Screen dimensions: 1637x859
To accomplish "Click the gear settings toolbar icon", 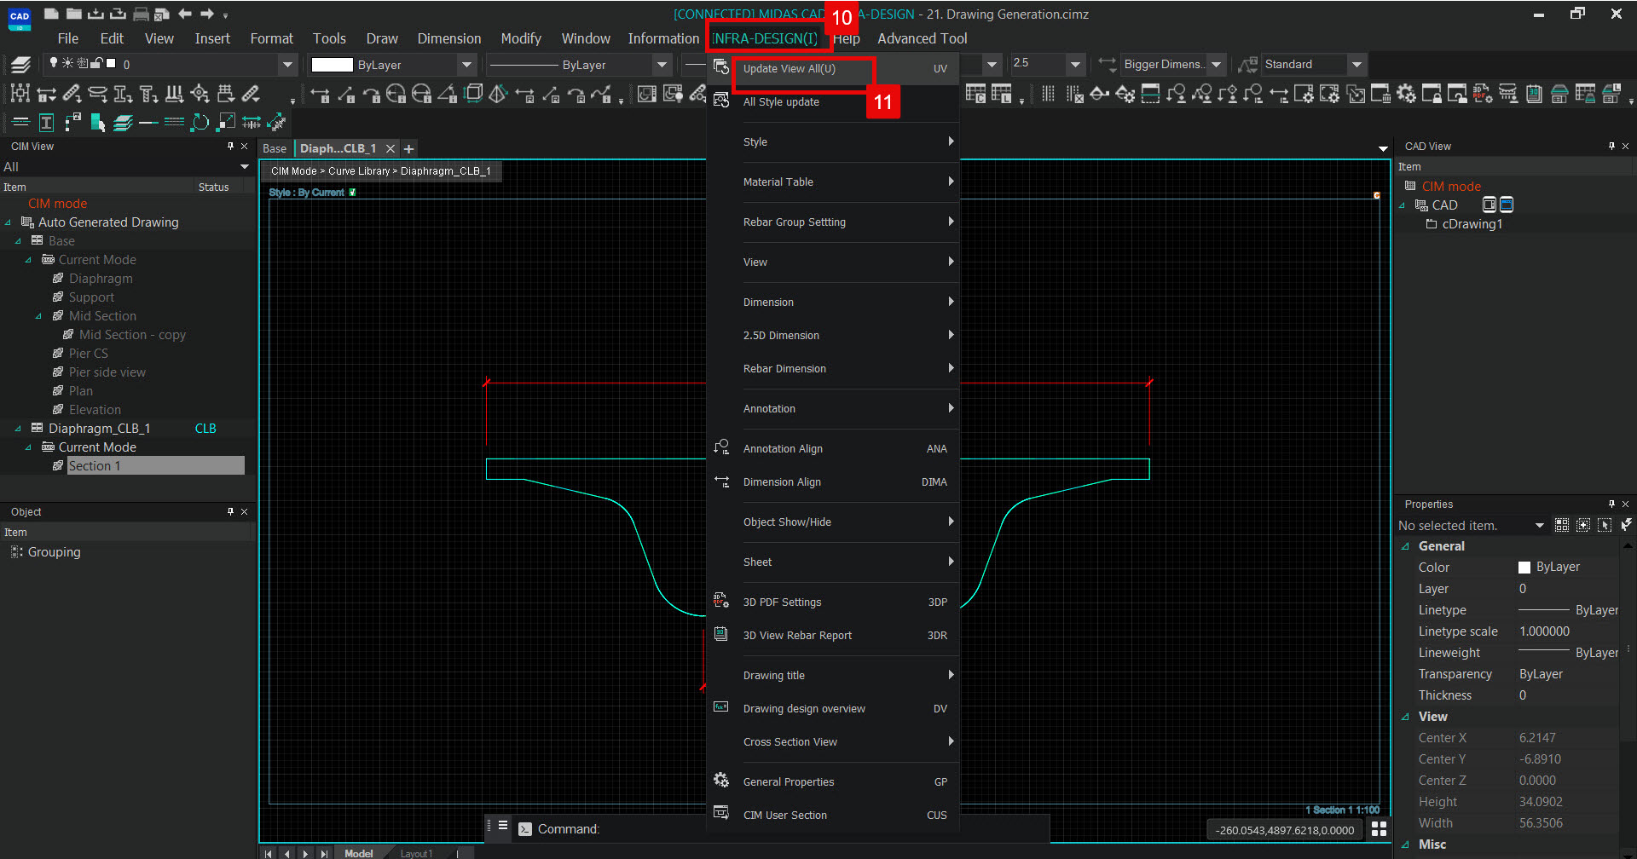I will click(x=1406, y=94).
